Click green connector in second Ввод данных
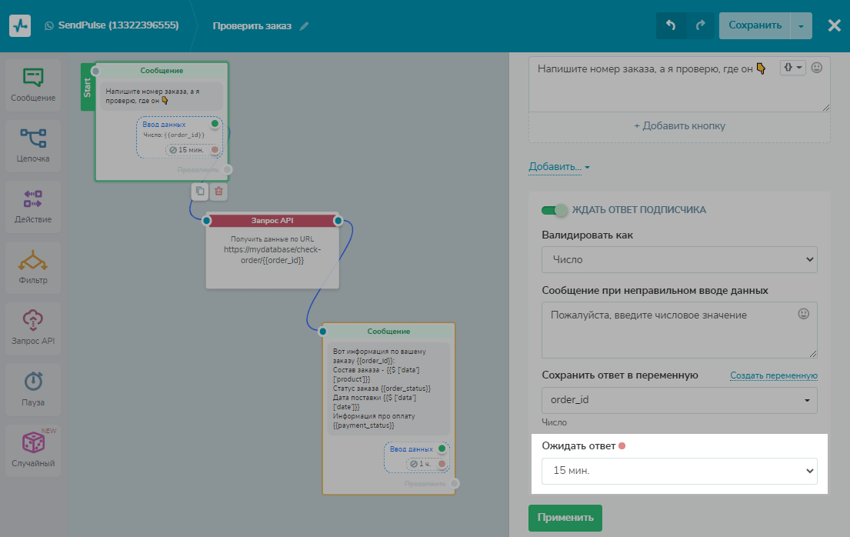The width and height of the screenshot is (850, 537). pos(442,449)
